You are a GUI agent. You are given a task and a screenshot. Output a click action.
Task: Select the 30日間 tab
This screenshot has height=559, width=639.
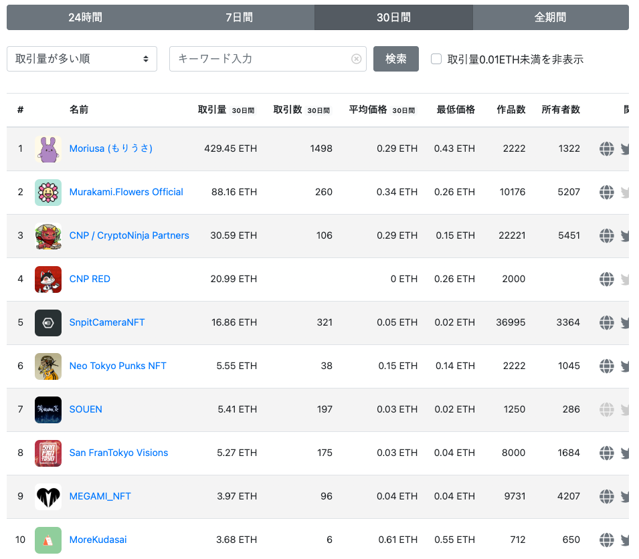(x=393, y=17)
